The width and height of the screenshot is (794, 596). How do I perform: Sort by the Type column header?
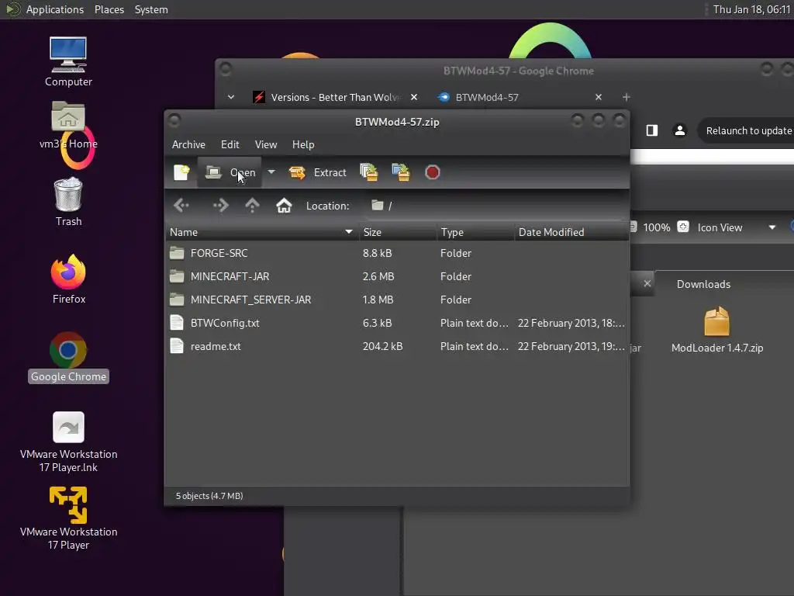click(x=475, y=232)
